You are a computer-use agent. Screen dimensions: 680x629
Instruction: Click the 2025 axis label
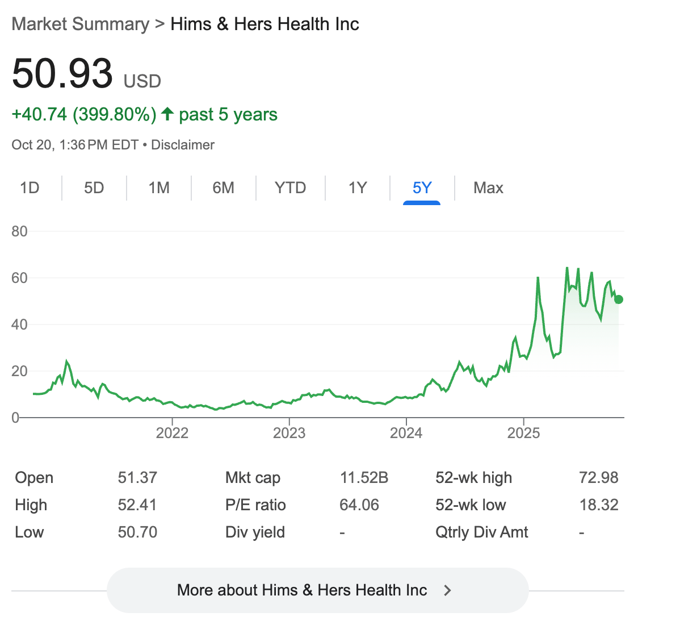pyautogui.click(x=523, y=433)
